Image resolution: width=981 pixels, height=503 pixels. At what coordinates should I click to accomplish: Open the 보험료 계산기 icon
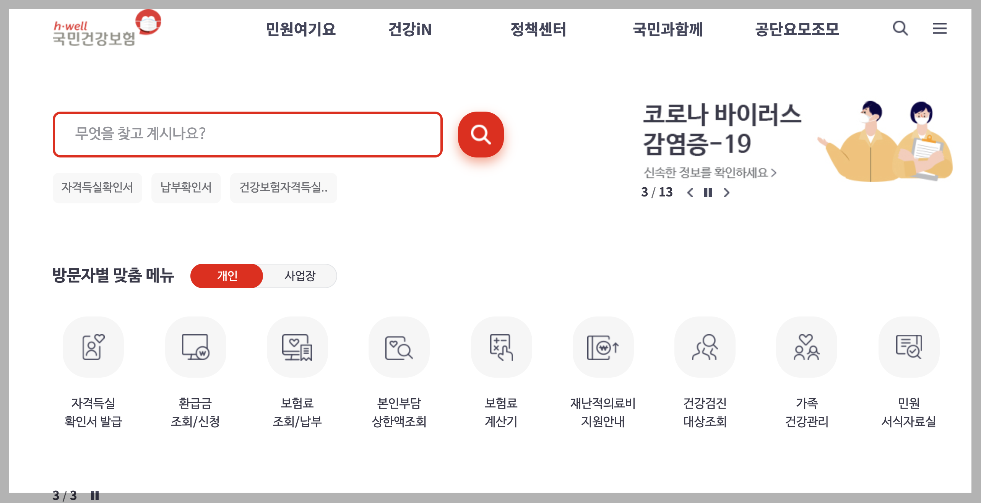tap(501, 347)
